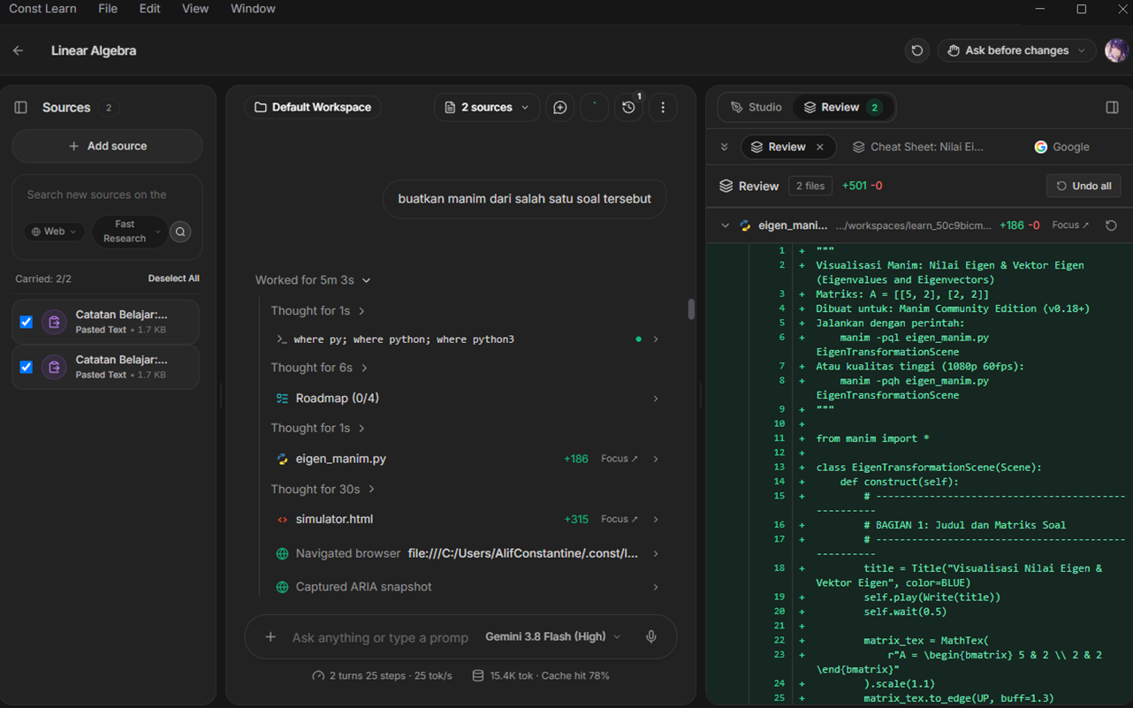This screenshot has height=708, width=1133.
Task: Click the Ask anything prompt field
Action: 380,637
